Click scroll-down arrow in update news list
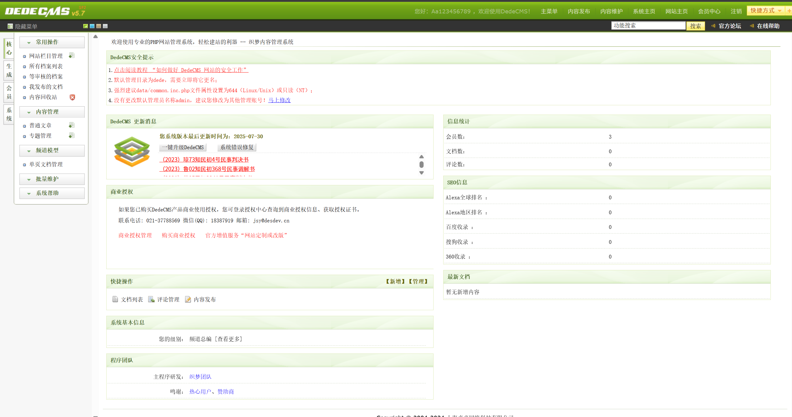Image resolution: width=792 pixels, height=417 pixels. click(x=421, y=173)
